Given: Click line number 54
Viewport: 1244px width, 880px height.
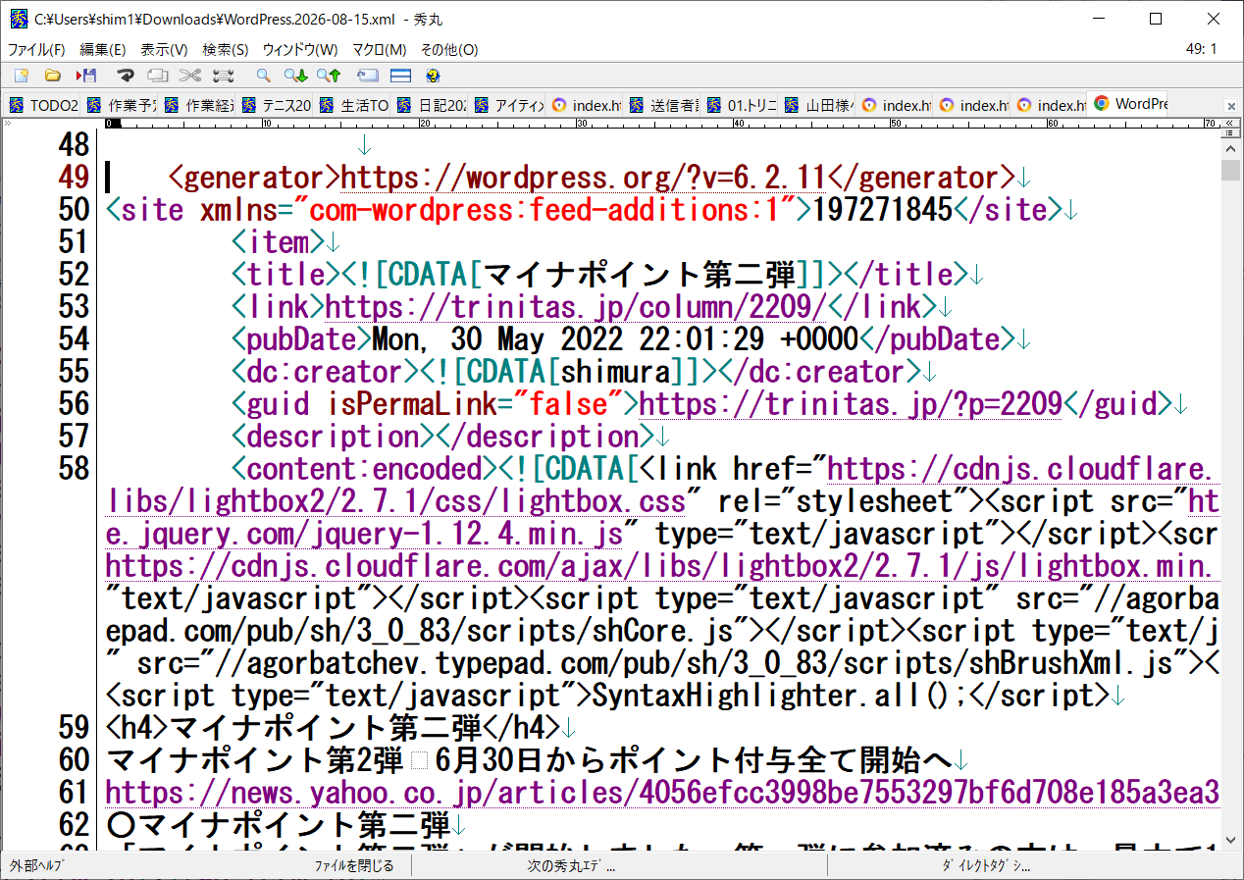Looking at the screenshot, I should pos(74,339).
